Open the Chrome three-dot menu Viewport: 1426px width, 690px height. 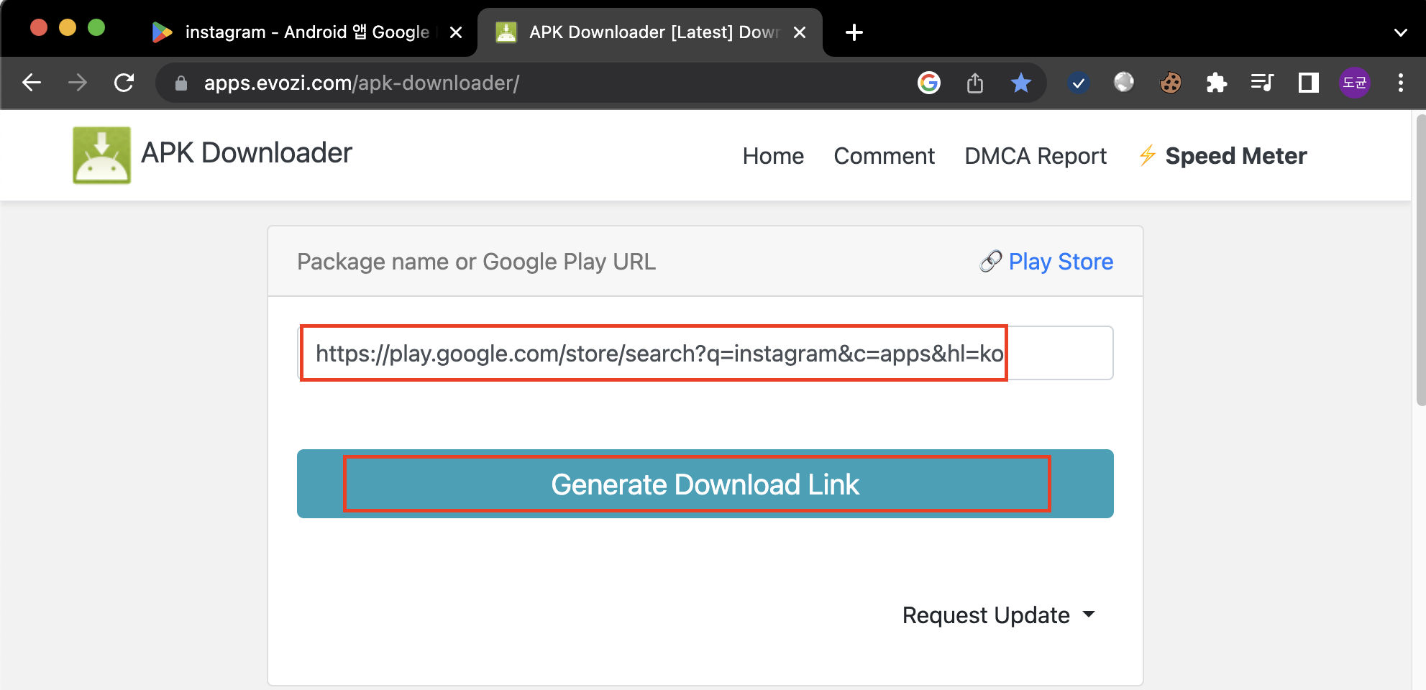pyautogui.click(x=1400, y=83)
